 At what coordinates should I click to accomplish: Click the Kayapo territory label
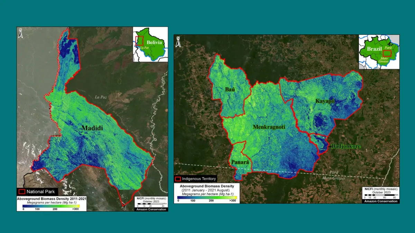(x=325, y=101)
